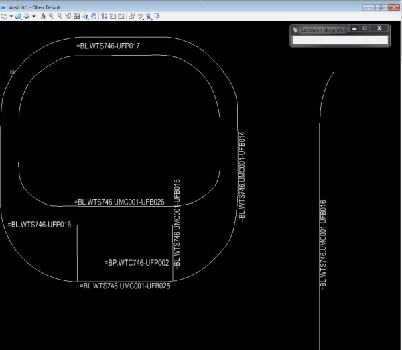Viewport: 402px width, 350px height.
Task: Click the text field in Sachdaten überprüfen
Action: tap(340, 40)
